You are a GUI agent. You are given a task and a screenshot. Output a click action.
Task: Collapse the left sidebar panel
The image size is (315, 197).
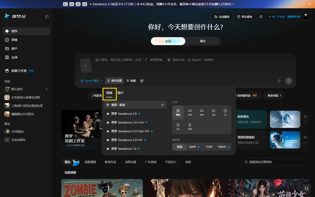click(47, 17)
